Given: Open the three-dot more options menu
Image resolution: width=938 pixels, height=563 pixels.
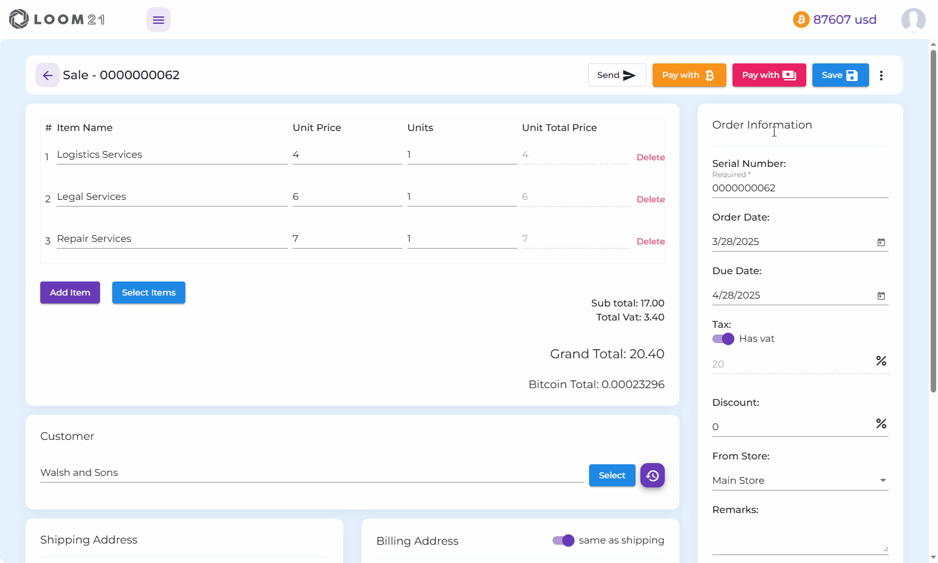Looking at the screenshot, I should coord(881,76).
